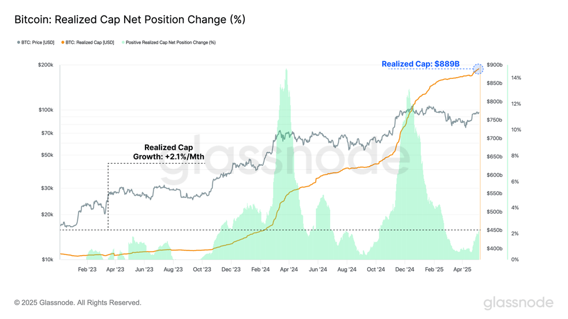Click the Realized Cap Growth +2.1%/Mth annotation
568x319 pixels.
[x=169, y=152]
